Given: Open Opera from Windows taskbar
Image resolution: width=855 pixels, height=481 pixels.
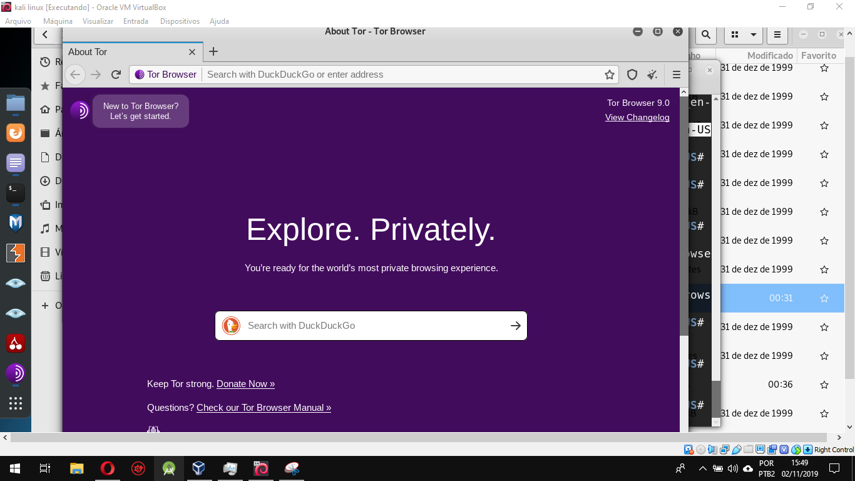Looking at the screenshot, I should [x=107, y=468].
